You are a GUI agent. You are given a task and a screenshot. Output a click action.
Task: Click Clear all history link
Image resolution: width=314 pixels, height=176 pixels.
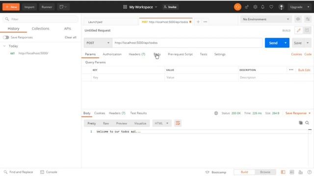point(71,37)
